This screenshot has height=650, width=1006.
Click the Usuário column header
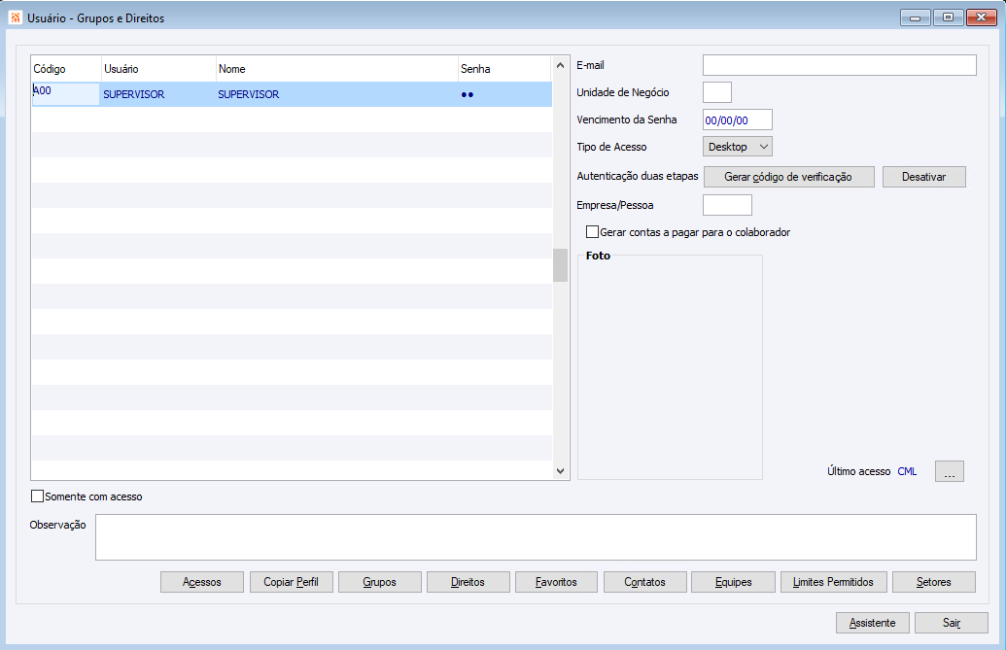pyautogui.click(x=158, y=69)
